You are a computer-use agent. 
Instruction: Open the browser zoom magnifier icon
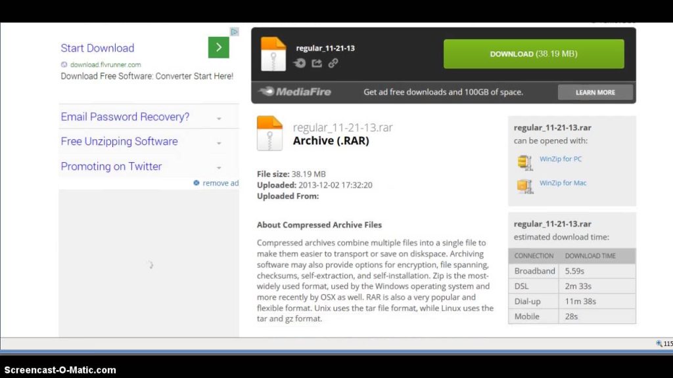click(x=659, y=344)
